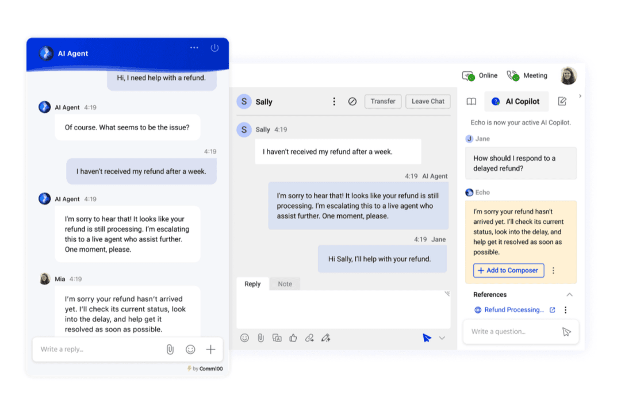Click the translation icon in composer toolbar
The width and height of the screenshot is (621, 414).
[x=277, y=338]
